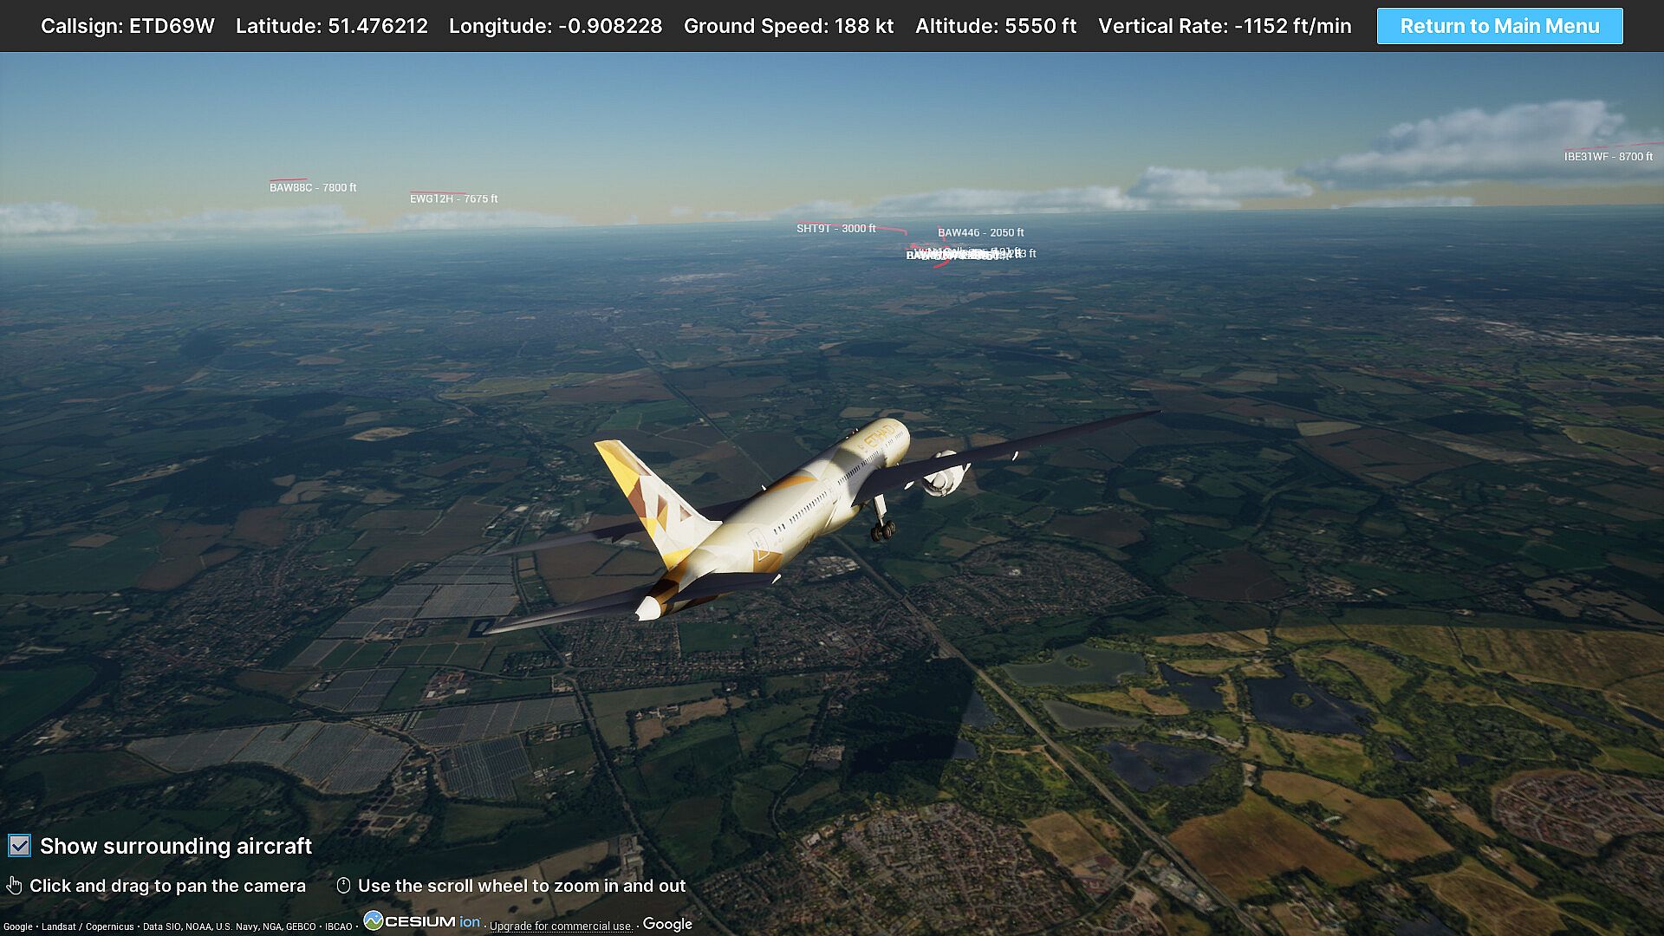Click the hand pan-camera icon
The image size is (1664, 936).
[x=14, y=886]
